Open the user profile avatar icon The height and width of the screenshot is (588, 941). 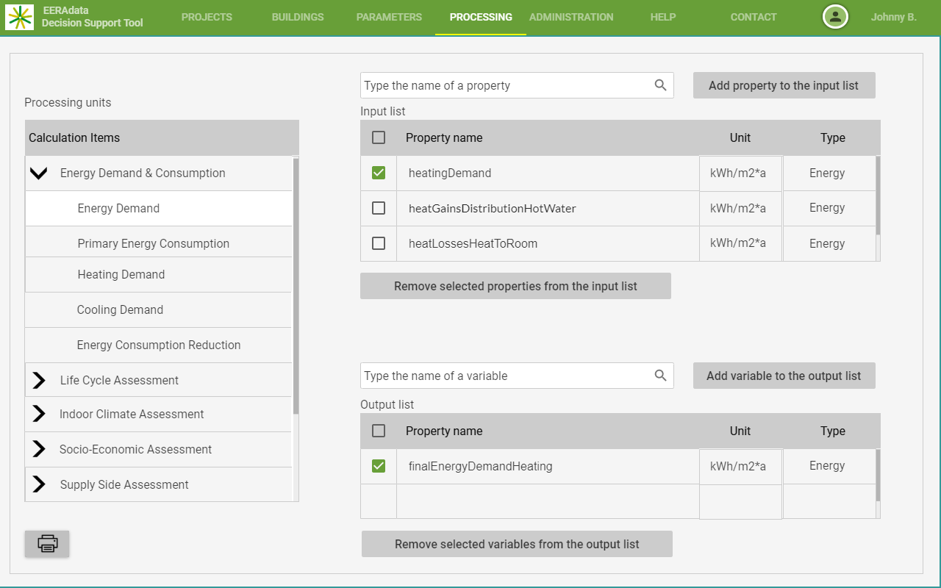(x=835, y=17)
